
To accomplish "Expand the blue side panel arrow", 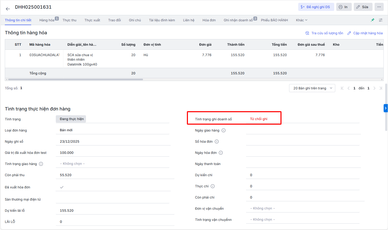I will point(385,108).
